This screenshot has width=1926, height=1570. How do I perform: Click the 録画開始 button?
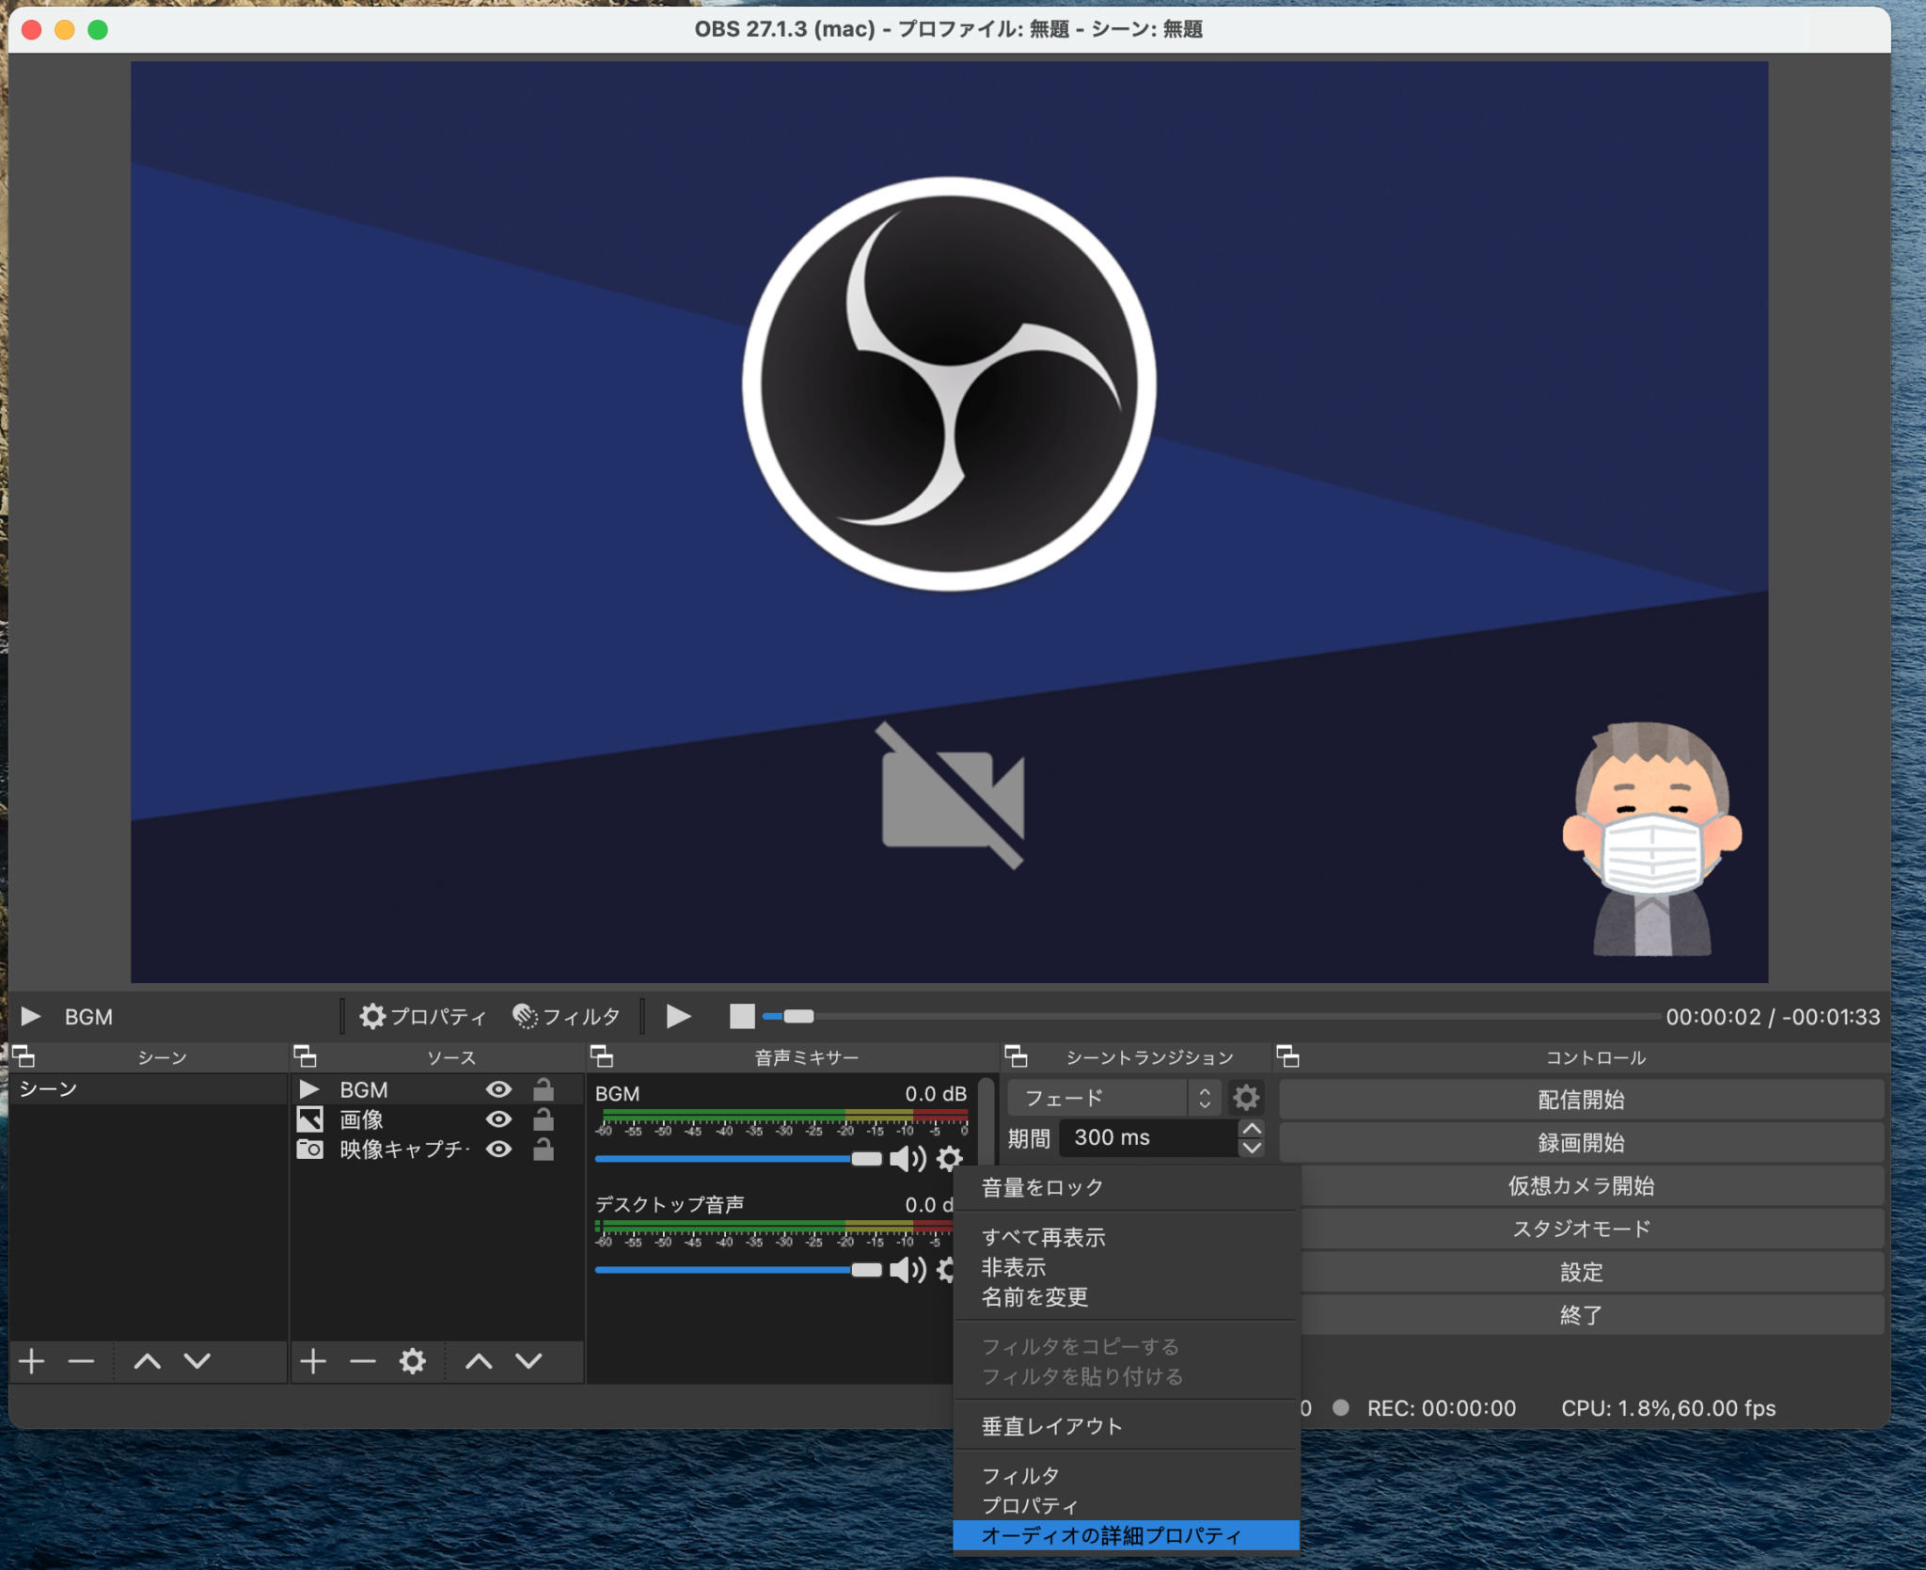click(x=1581, y=1142)
